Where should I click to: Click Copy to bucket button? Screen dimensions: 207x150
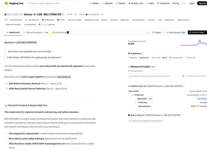click(176, 32)
